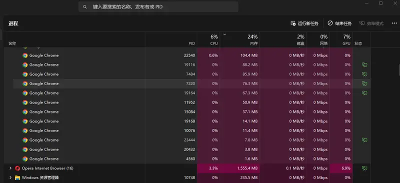Click the efficiency leaf icon for PID 7484

tap(364, 74)
